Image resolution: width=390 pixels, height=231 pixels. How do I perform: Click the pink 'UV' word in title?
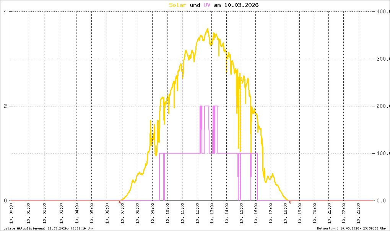207,5
